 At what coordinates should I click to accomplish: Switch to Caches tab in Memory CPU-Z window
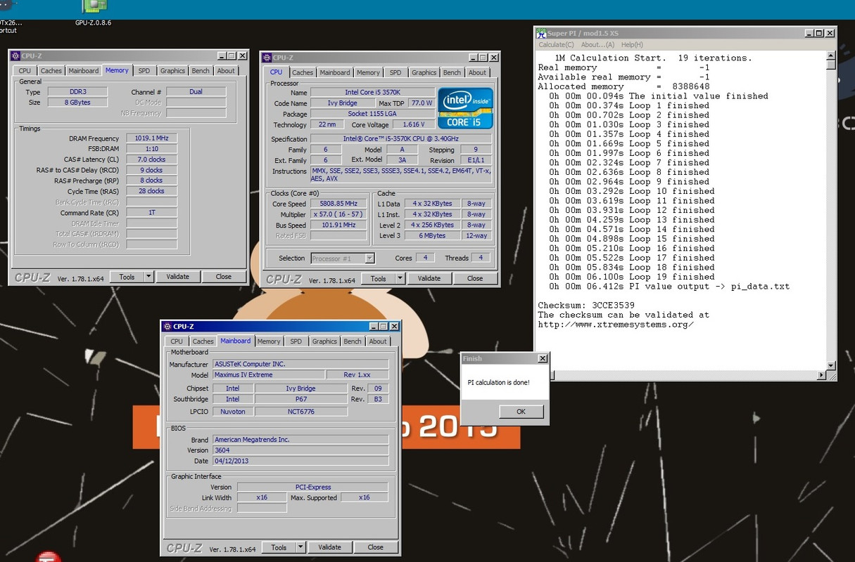coord(51,71)
